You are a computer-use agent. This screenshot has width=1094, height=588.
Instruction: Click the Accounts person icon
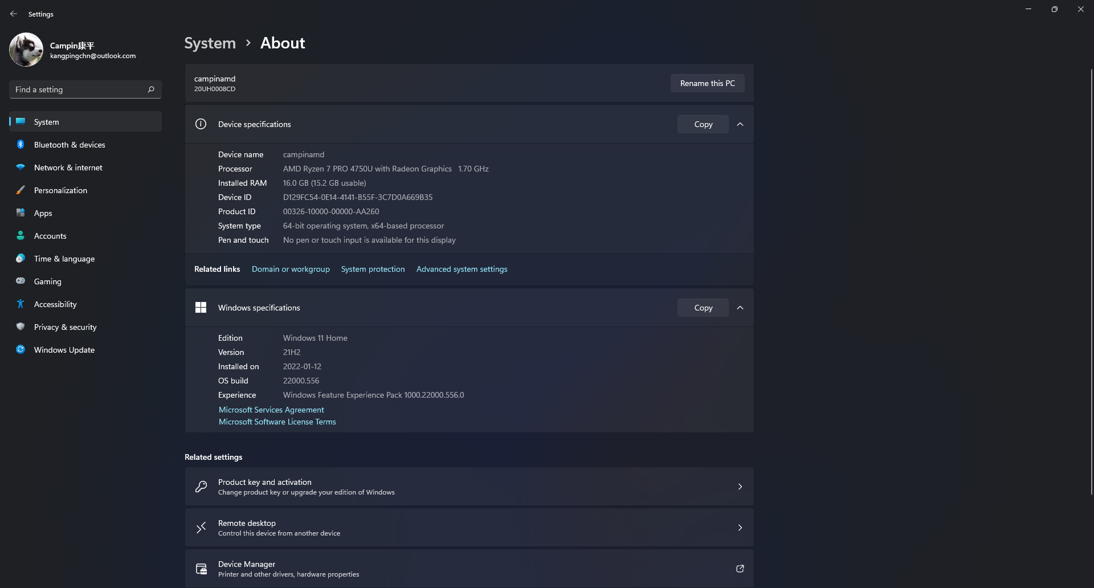[21, 235]
